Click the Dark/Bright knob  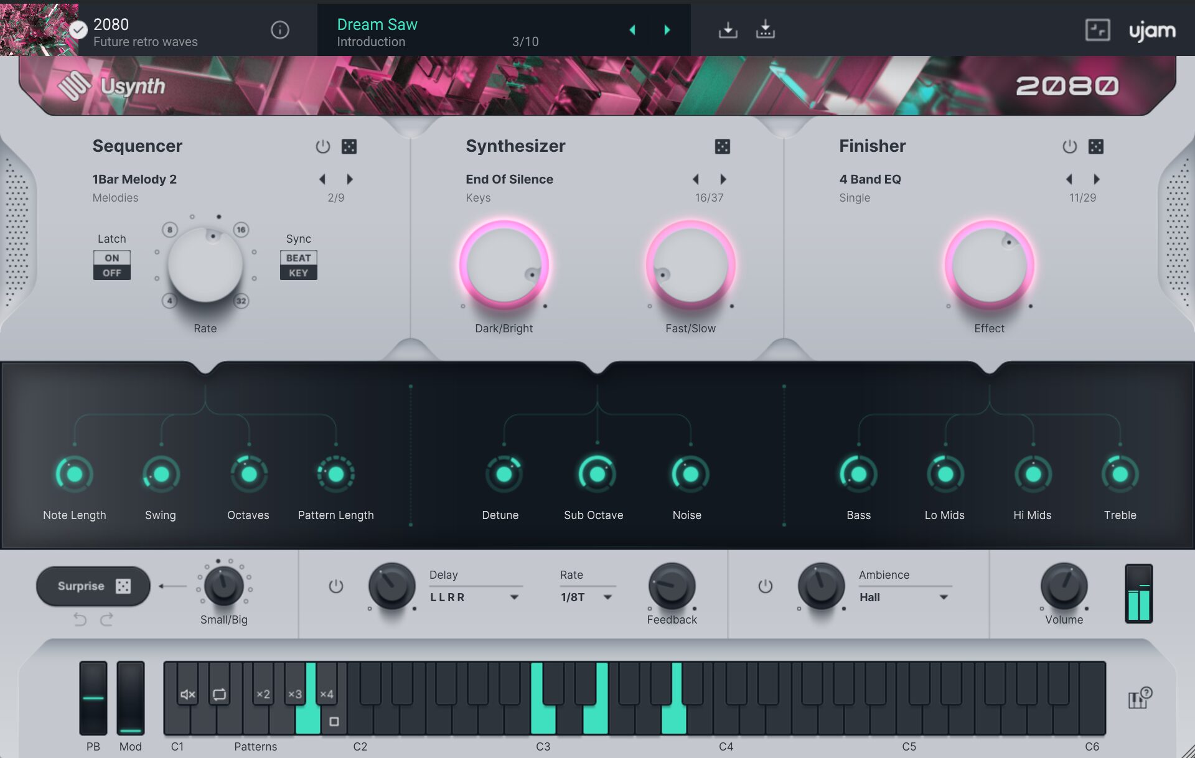504,266
